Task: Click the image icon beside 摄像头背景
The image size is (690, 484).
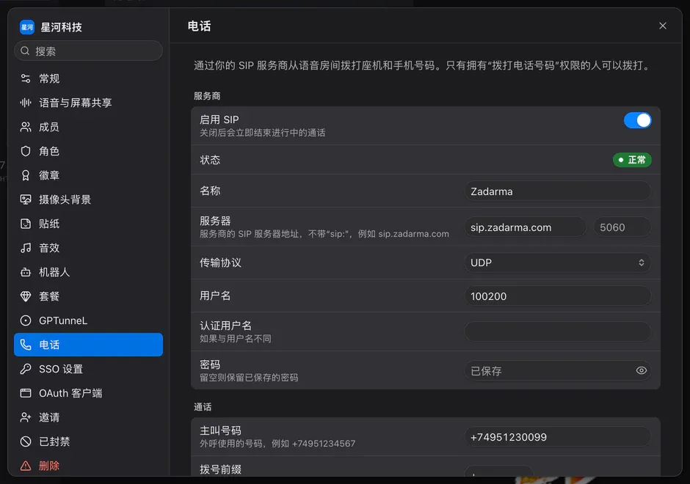Action: pos(26,199)
